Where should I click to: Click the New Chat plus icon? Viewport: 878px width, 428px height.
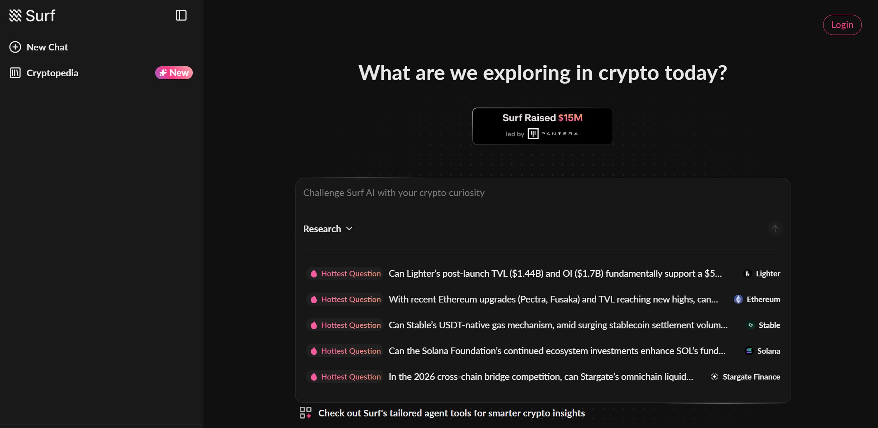[x=15, y=47]
